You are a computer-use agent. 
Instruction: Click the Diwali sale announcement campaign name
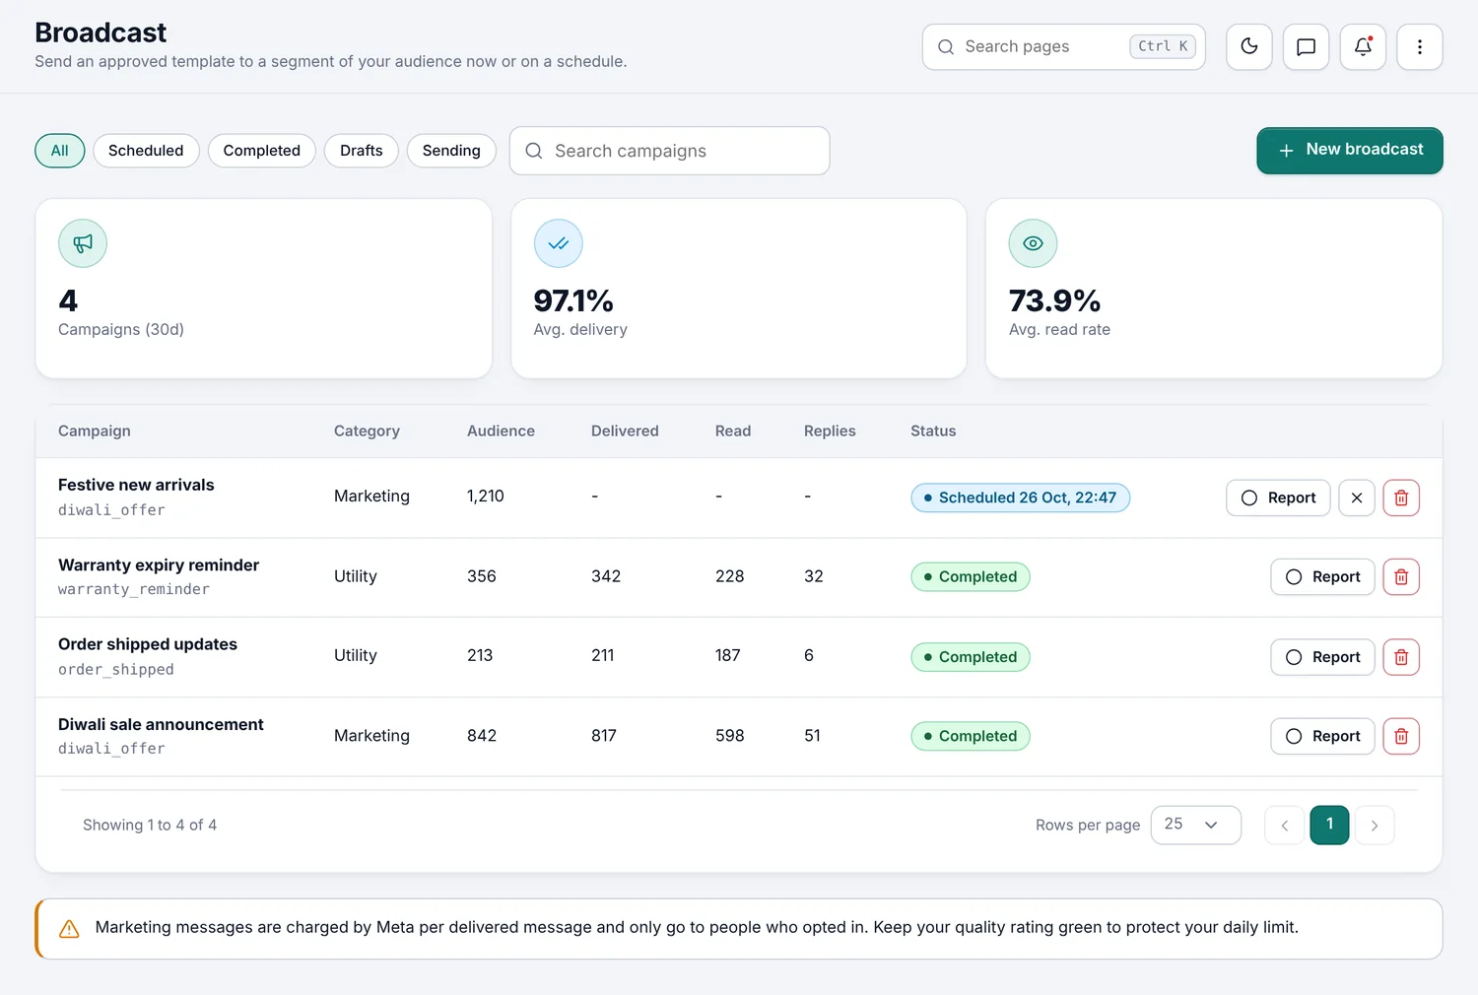tap(161, 724)
